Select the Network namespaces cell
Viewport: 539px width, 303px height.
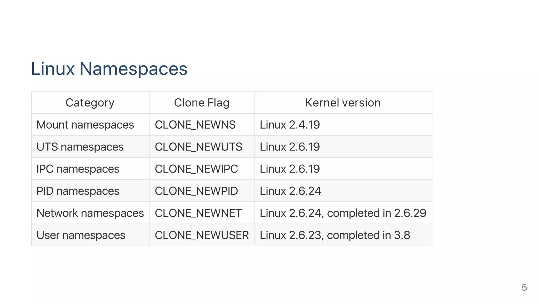point(90,213)
